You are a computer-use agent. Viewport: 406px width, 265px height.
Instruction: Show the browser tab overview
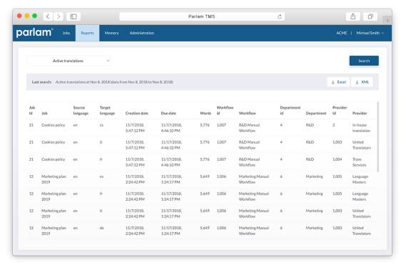click(370, 16)
